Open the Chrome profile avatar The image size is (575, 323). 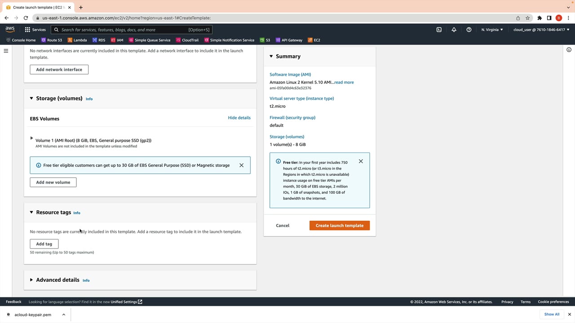point(559,18)
